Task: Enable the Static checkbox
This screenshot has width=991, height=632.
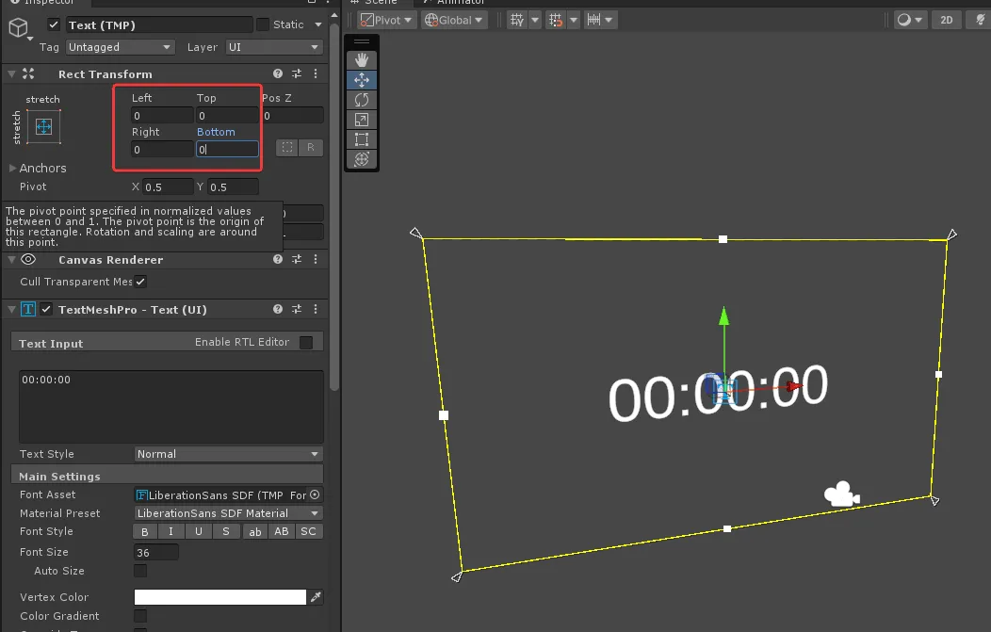Action: (x=263, y=24)
